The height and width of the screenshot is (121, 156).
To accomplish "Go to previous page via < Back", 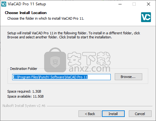I will click(x=90, y=114).
